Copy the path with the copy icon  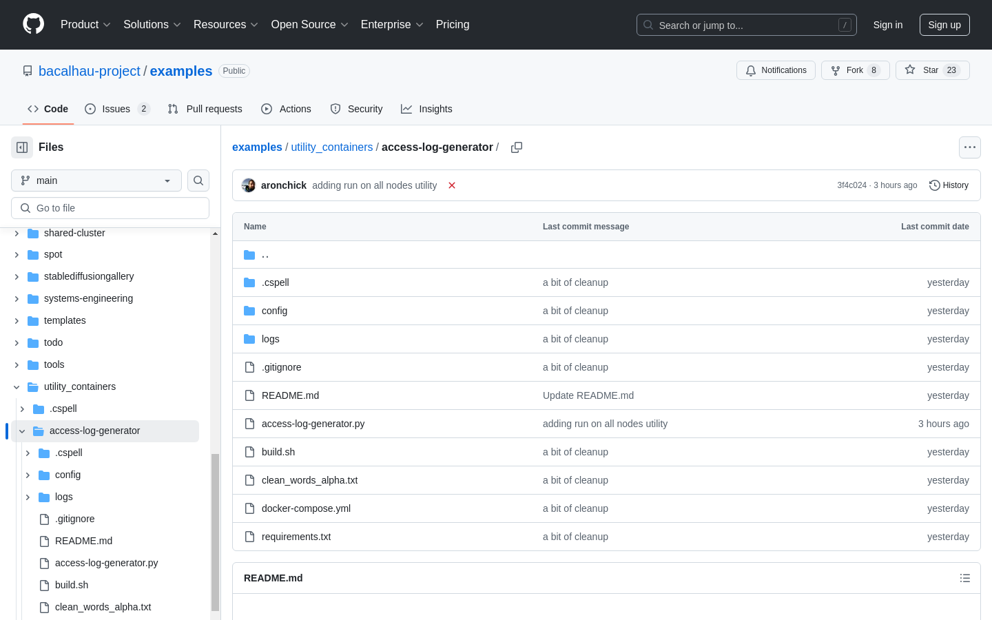[x=517, y=147]
